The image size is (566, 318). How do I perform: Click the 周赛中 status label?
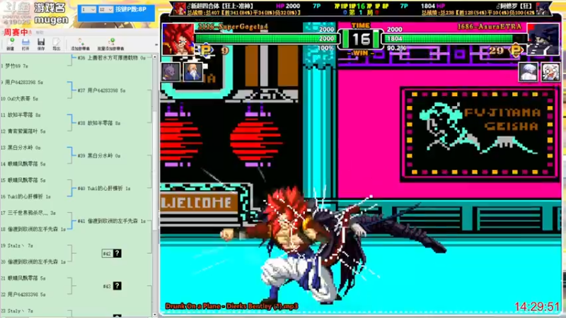(16, 32)
